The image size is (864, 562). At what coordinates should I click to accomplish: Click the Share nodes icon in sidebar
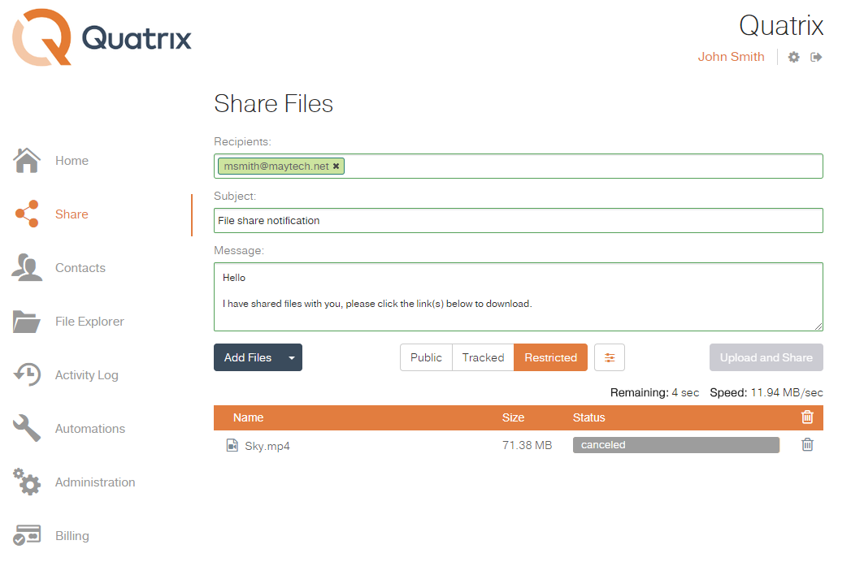[27, 214]
